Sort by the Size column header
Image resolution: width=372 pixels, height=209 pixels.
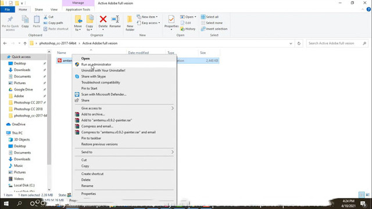coord(203,53)
